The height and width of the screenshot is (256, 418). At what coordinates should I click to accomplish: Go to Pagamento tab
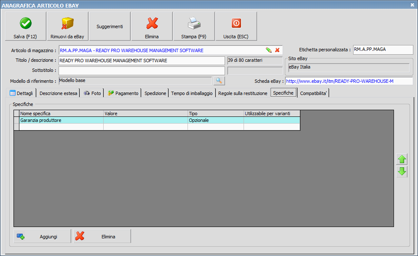click(x=123, y=93)
